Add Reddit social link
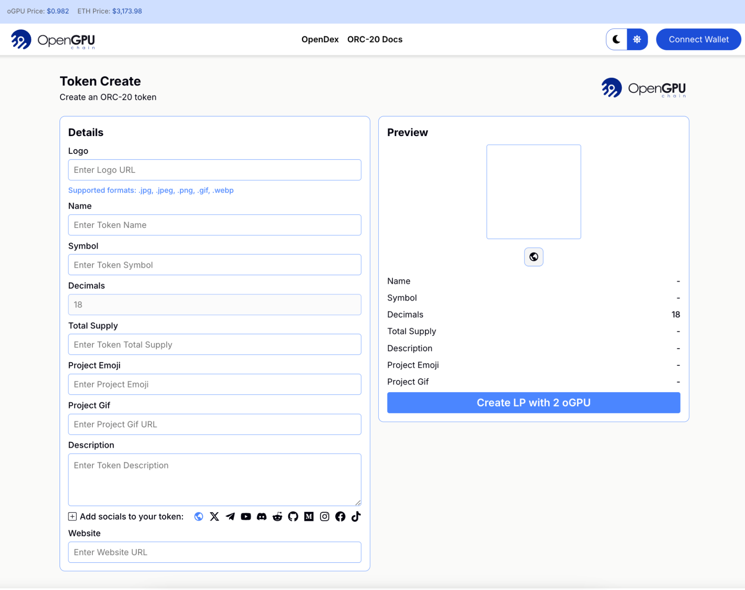This screenshot has height=590, width=745. pyautogui.click(x=277, y=516)
